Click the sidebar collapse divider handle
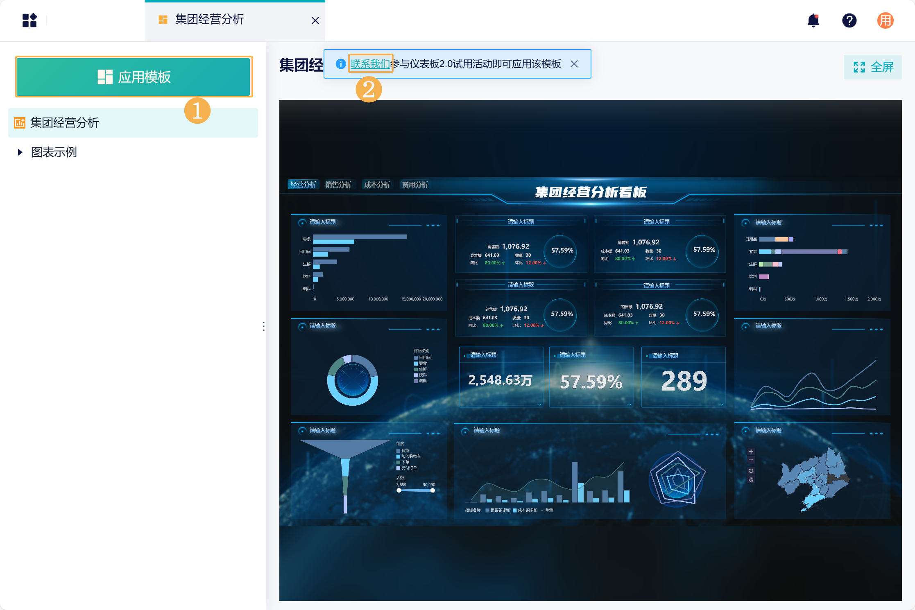Screen dimensions: 915x610 click(263, 326)
